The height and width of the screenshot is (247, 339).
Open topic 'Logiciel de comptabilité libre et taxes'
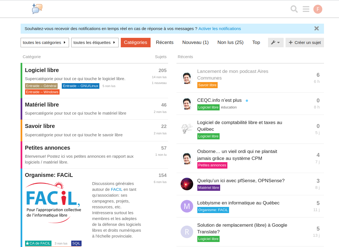[240, 126]
